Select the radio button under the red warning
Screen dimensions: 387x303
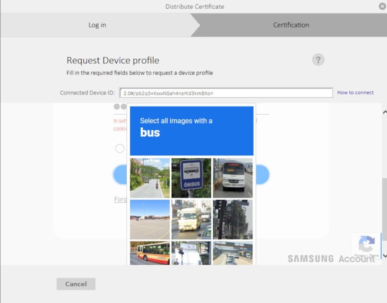pyautogui.click(x=119, y=149)
